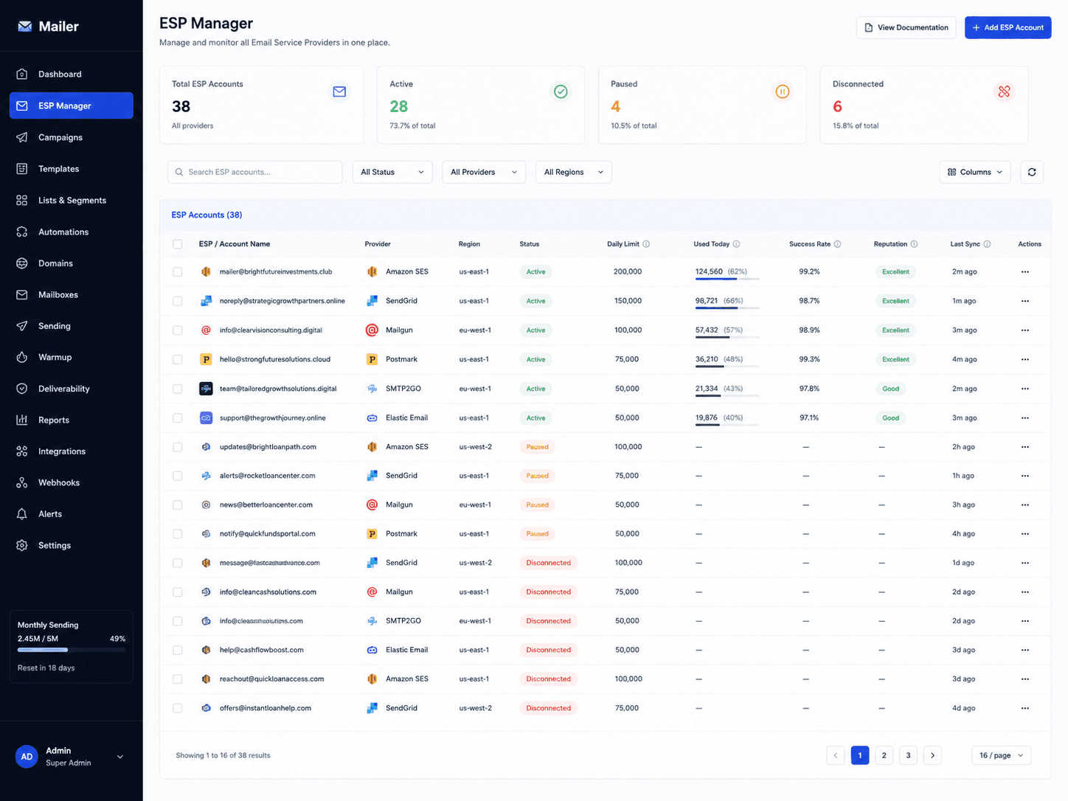Check the box for info@clearvisionconsulting.digital
This screenshot has width=1068, height=801.
[177, 330]
